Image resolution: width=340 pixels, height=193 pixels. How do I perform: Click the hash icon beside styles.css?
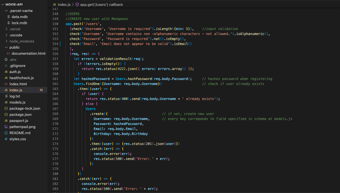6,139
